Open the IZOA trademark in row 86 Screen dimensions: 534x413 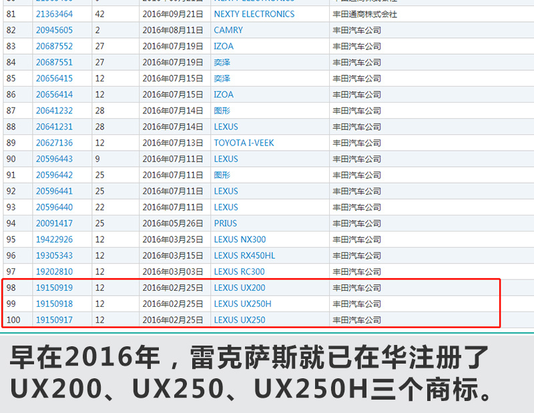coord(224,95)
